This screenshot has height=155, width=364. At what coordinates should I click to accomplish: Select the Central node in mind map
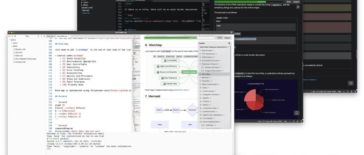click(189, 72)
